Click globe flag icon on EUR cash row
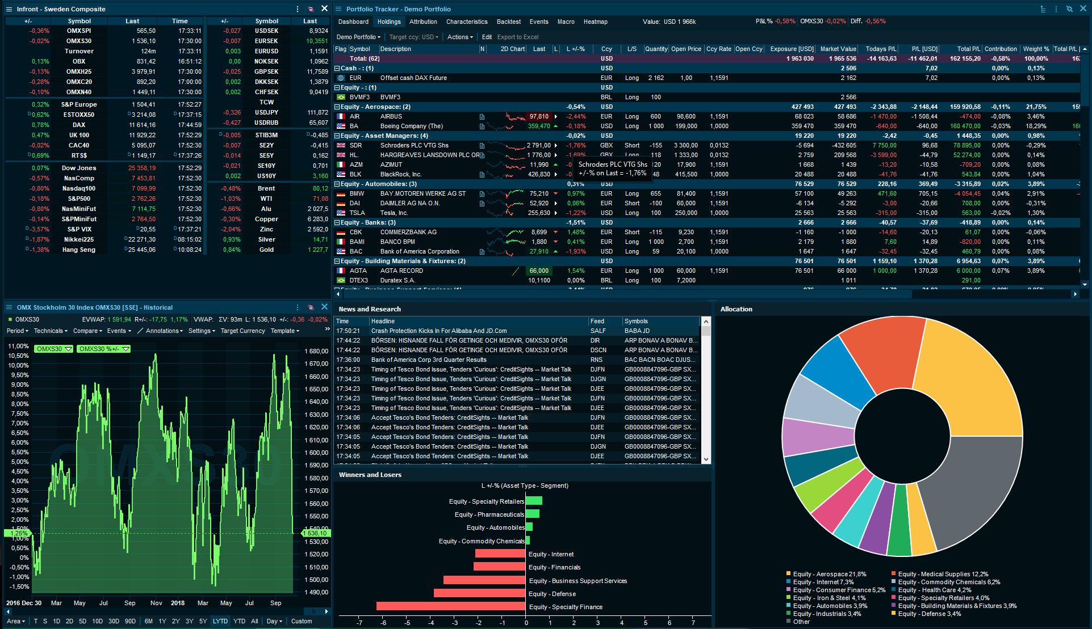 (341, 78)
